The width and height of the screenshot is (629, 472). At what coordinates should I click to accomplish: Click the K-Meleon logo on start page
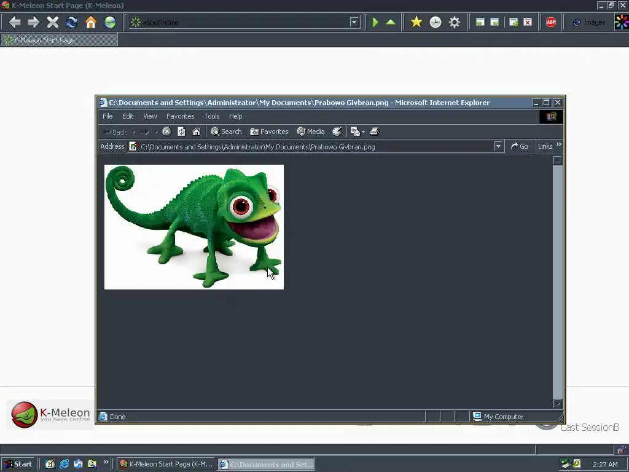tap(50, 415)
